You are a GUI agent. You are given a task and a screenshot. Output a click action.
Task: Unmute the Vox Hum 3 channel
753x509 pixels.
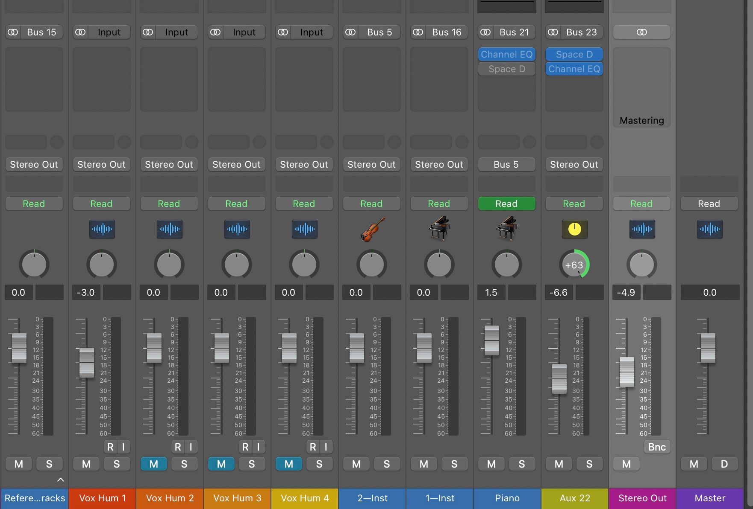pyautogui.click(x=221, y=464)
